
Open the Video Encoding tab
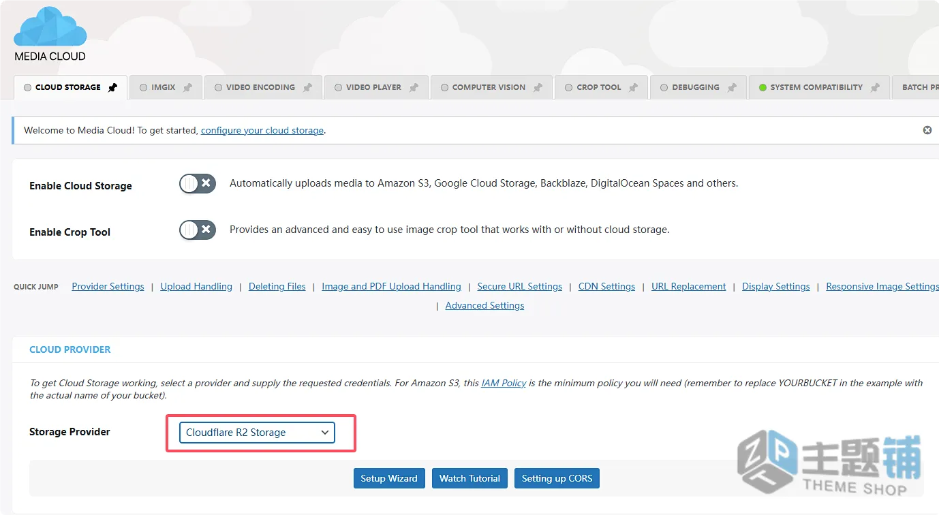click(263, 87)
